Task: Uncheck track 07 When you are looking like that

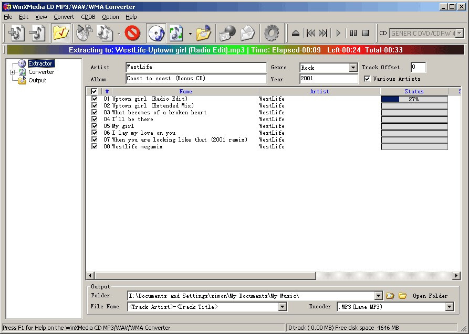Action: pos(94,139)
